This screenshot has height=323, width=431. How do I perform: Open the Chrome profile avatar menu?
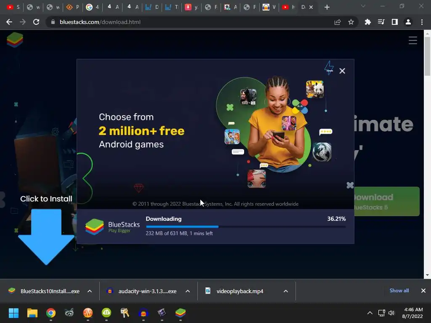click(x=408, y=22)
